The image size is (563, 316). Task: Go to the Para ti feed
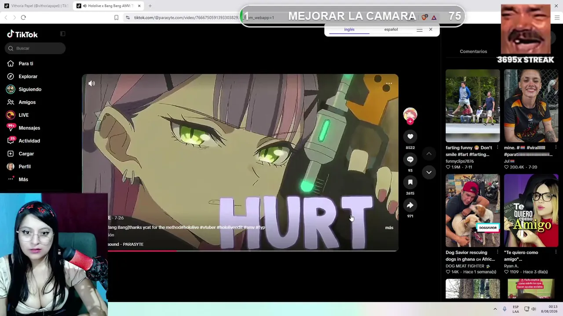(26, 64)
